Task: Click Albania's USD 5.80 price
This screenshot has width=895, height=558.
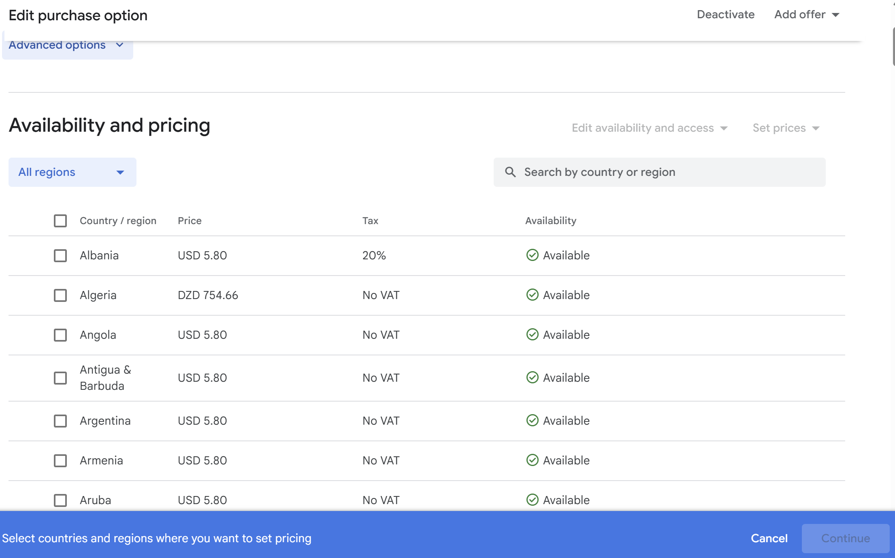Action: click(x=202, y=256)
